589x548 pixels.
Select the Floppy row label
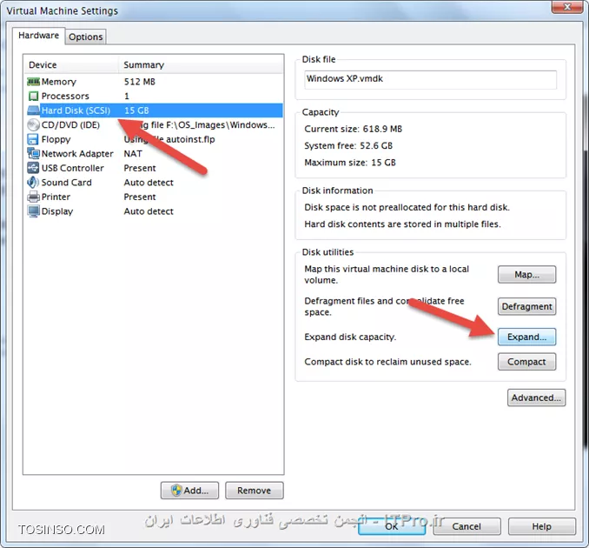click(x=56, y=139)
